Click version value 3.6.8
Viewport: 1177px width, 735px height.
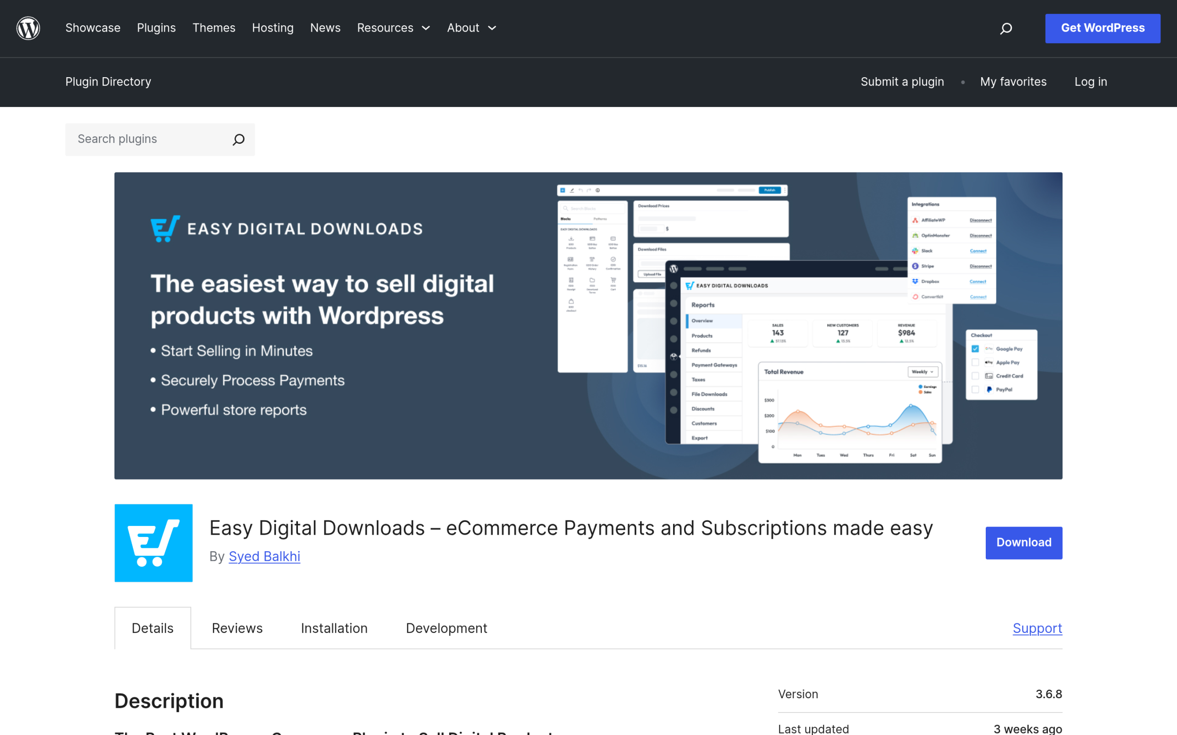tap(1049, 694)
